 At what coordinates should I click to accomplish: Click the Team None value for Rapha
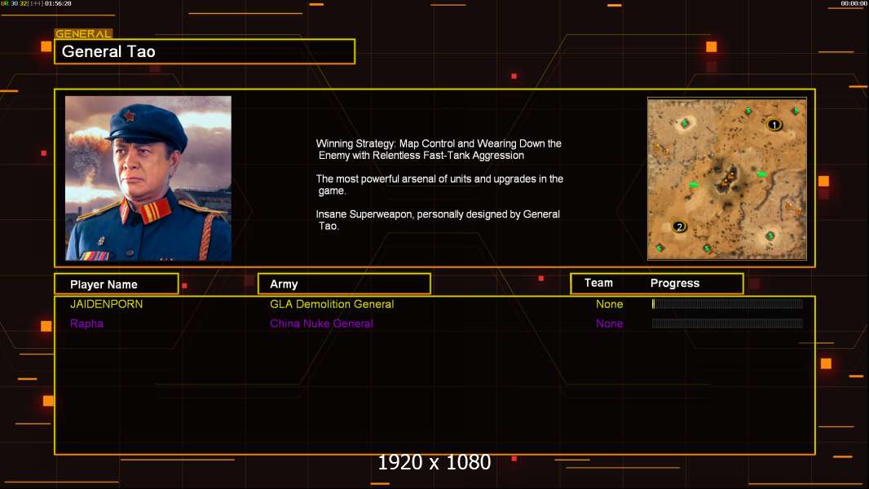[x=609, y=324]
